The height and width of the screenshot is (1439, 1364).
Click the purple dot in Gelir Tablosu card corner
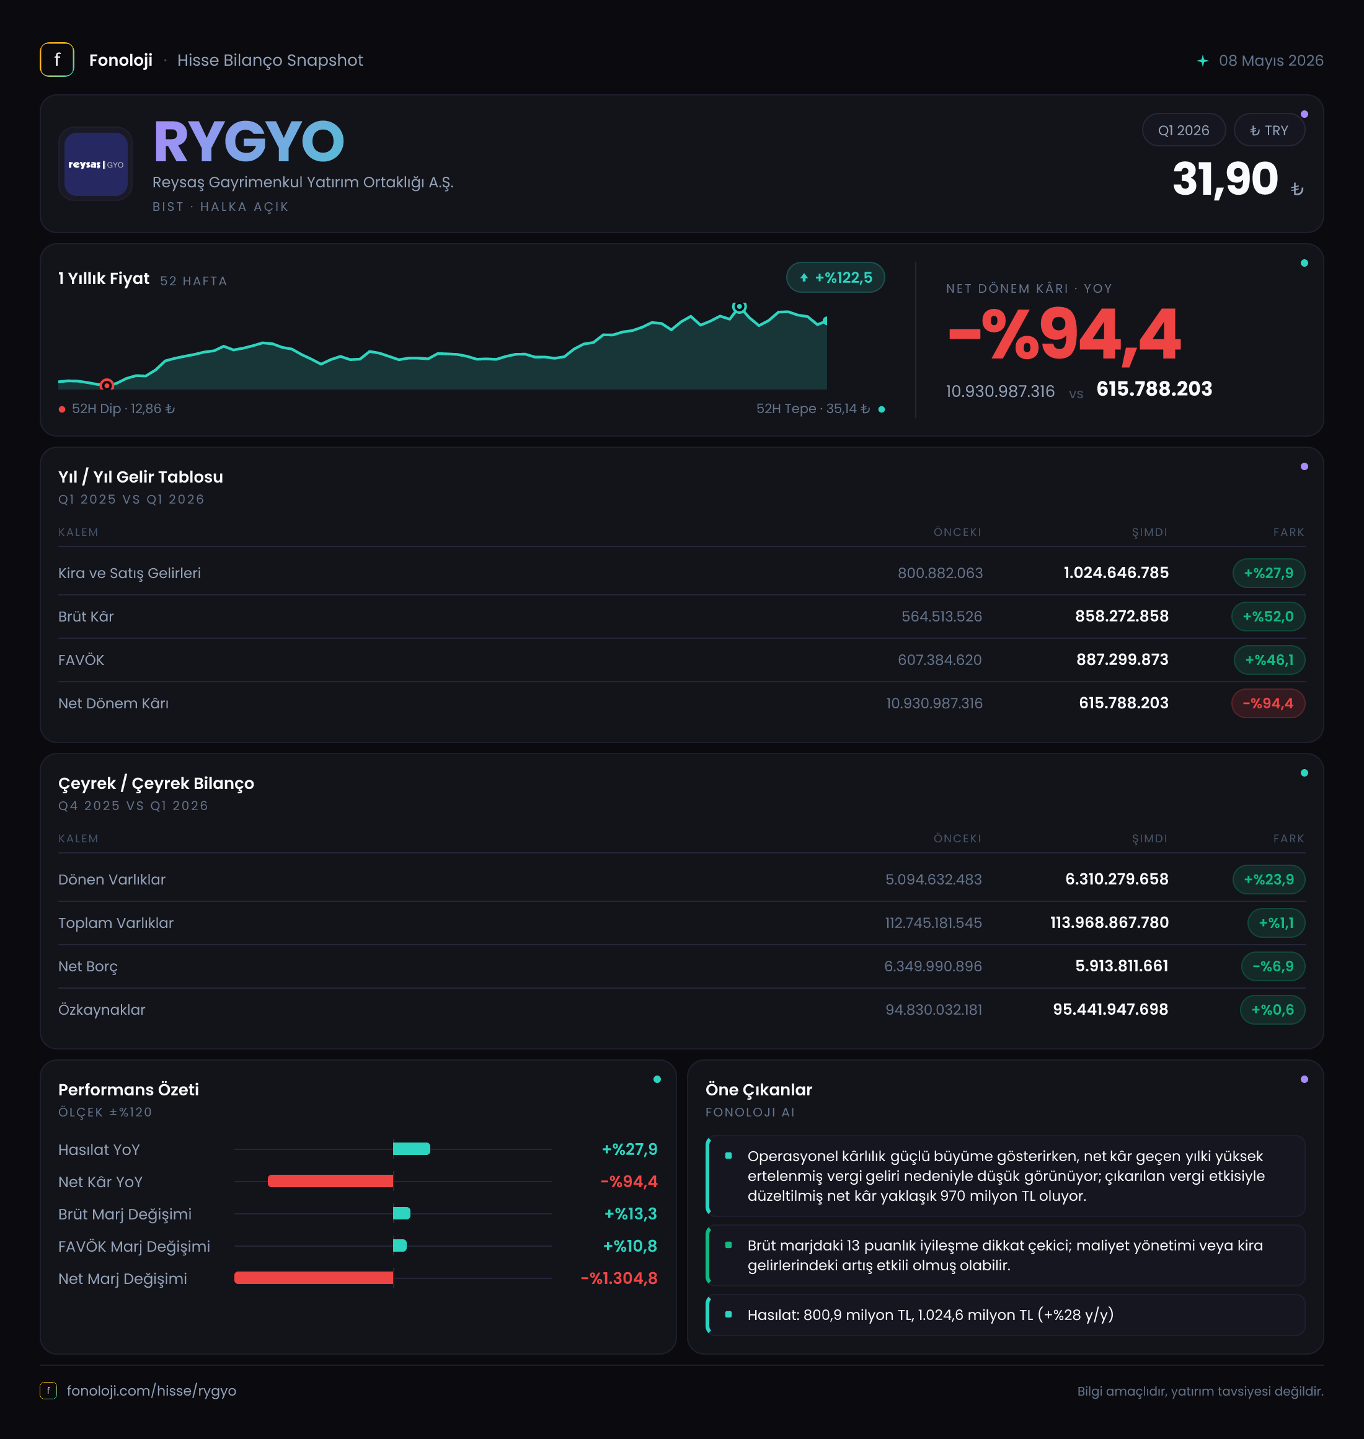1304,466
